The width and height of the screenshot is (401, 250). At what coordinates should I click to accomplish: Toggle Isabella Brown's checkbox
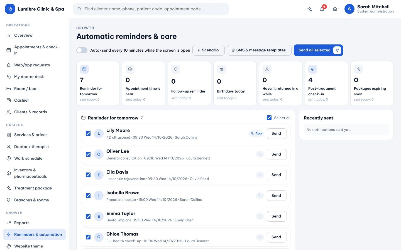click(x=88, y=196)
